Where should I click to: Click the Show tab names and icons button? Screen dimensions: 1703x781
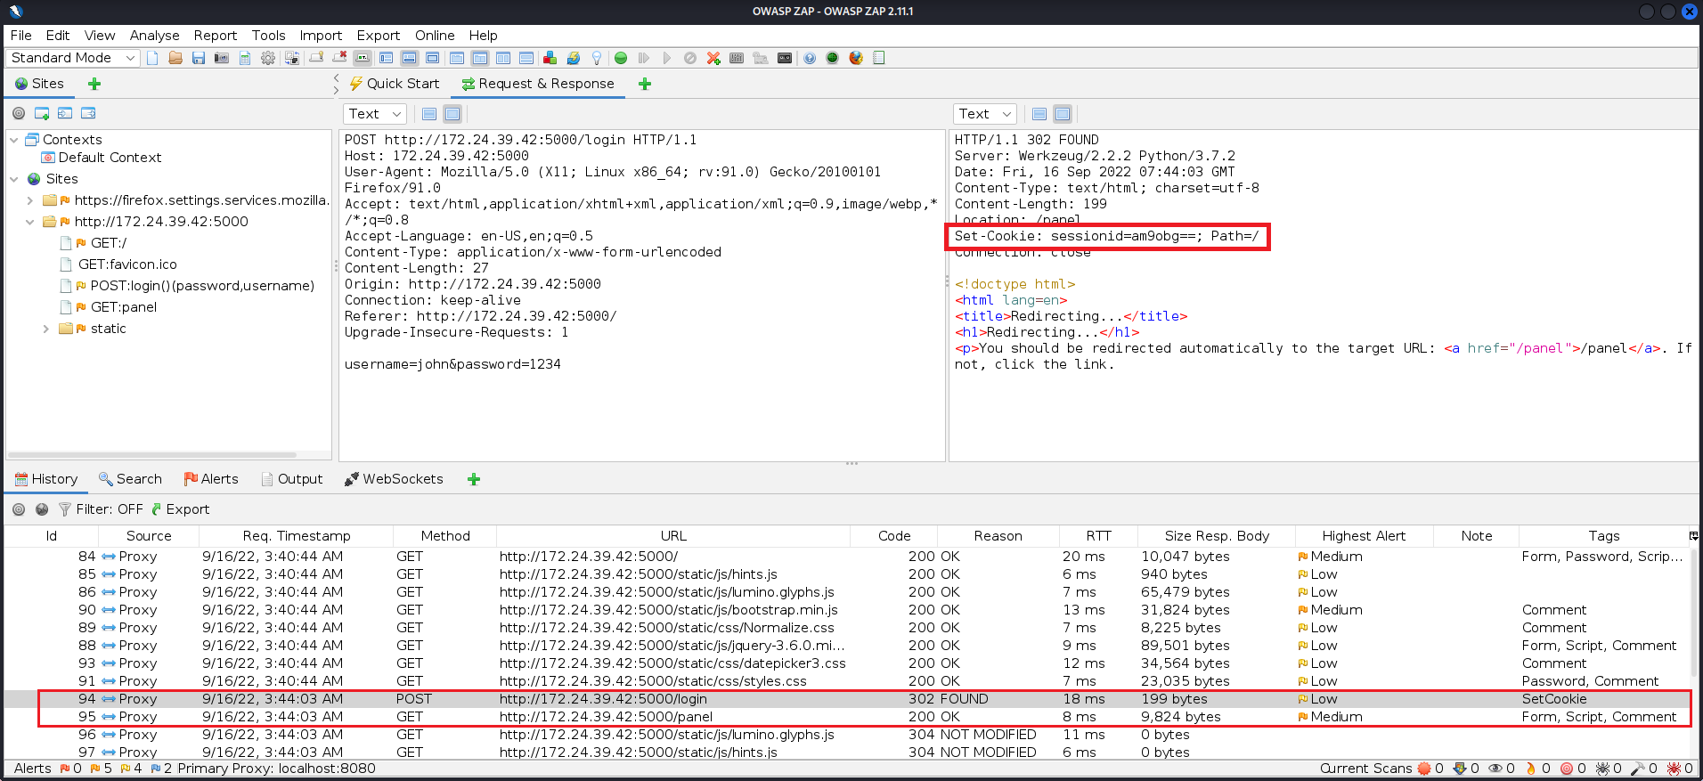pyautogui.click(x=363, y=58)
